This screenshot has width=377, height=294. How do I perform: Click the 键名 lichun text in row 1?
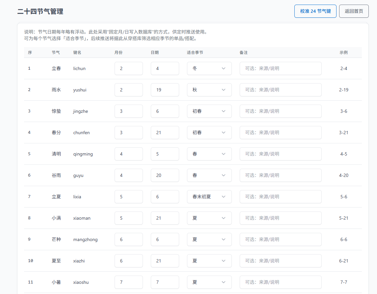[79, 68]
